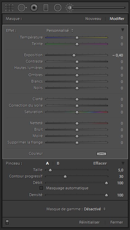This screenshot has height=230, width=130.
Task: Click the Taille slider handle
Action: [x=50, y=170]
